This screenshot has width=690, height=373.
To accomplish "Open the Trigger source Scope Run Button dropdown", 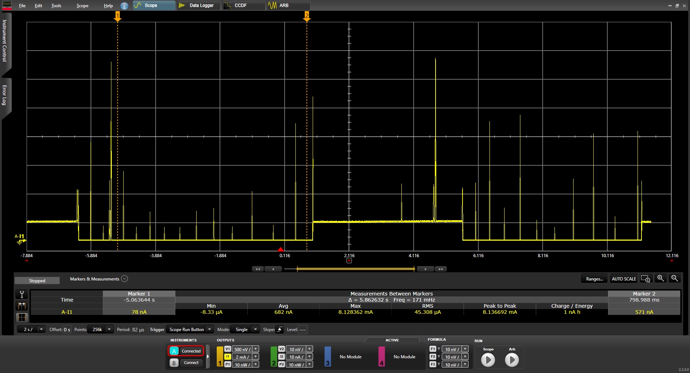I will (209, 330).
